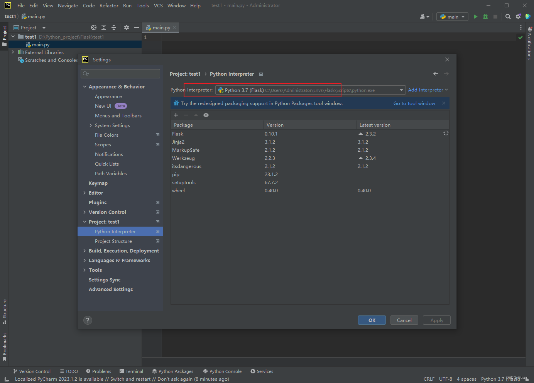The image size is (534, 383).
Task: Open Python Interpreter dropdown
Action: (310, 90)
